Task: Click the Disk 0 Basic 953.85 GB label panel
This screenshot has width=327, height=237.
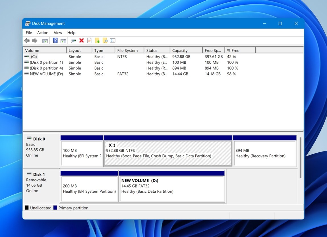Action: [x=42, y=151]
